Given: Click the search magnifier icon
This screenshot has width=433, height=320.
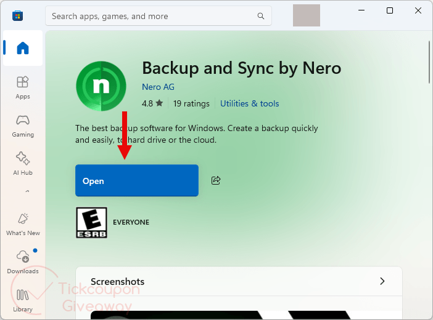Looking at the screenshot, I should point(261,16).
